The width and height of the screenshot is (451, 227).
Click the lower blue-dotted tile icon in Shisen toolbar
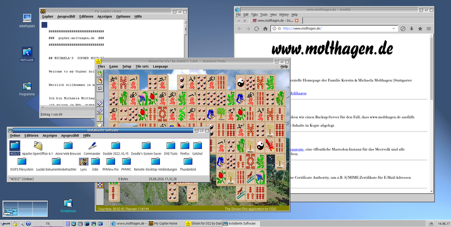100,110
